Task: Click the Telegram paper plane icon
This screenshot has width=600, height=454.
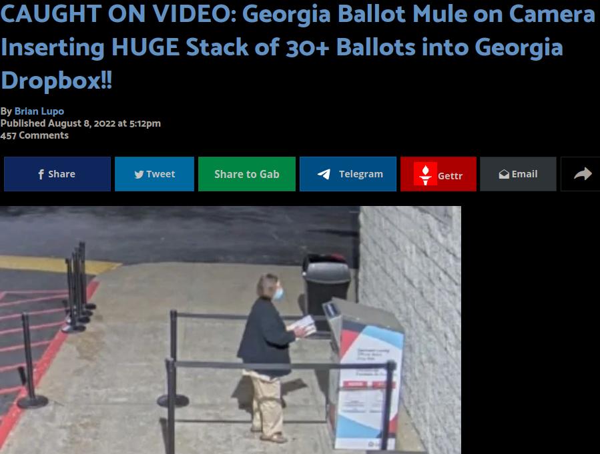Action: point(324,174)
